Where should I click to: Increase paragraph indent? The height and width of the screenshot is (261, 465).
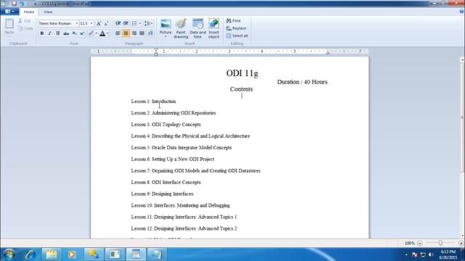pyautogui.click(x=126, y=23)
